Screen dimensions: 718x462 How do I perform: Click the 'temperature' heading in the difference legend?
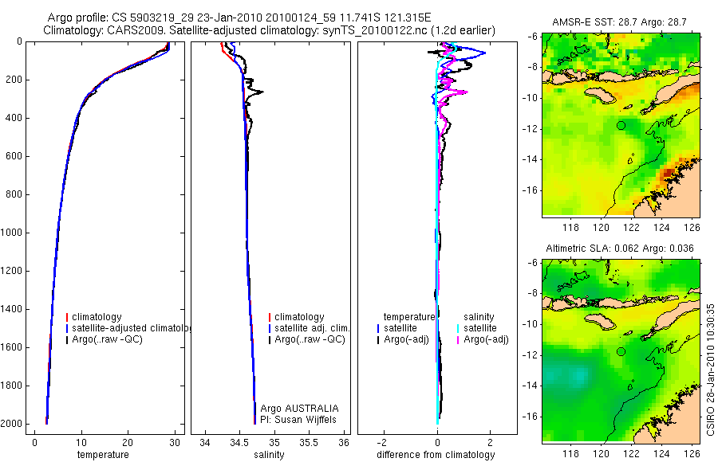(x=409, y=317)
